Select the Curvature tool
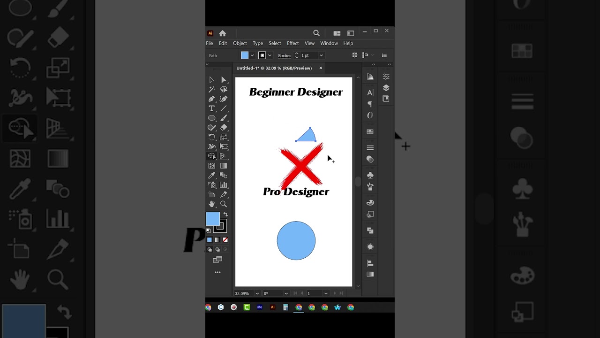 224,99
